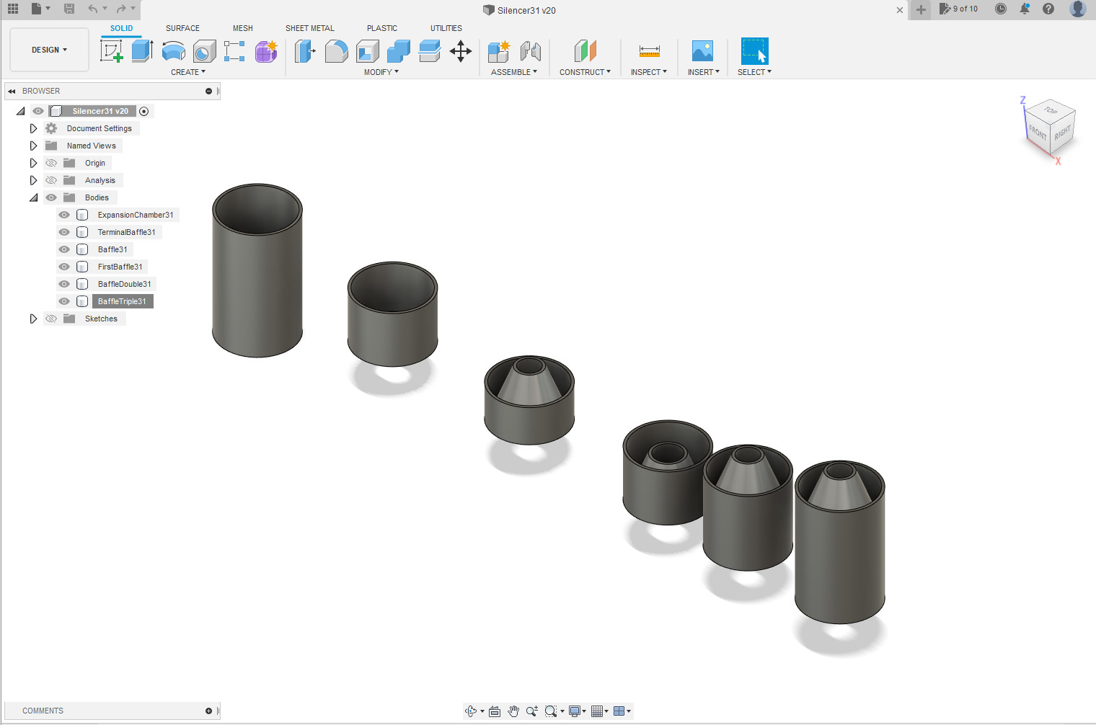Image resolution: width=1096 pixels, height=725 pixels.
Task: Expand the Sketches node
Action: tap(33, 319)
